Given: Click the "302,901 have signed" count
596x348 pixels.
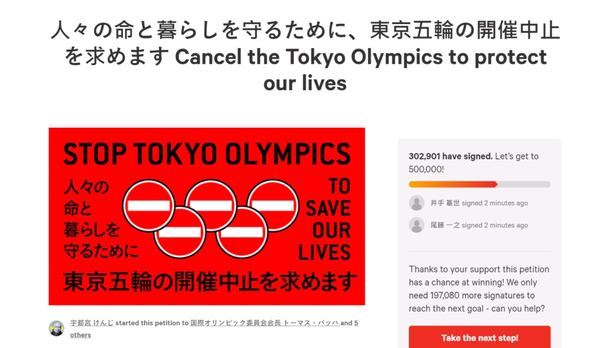Looking at the screenshot, I should point(450,157).
